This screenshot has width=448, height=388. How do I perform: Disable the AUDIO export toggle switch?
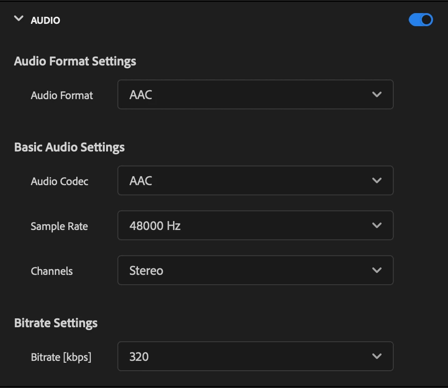tap(420, 20)
